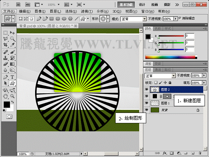Choose the Ellipse shape in options bar
Image resolution: width=209 pixels, height=157 pixels.
click(64, 19)
